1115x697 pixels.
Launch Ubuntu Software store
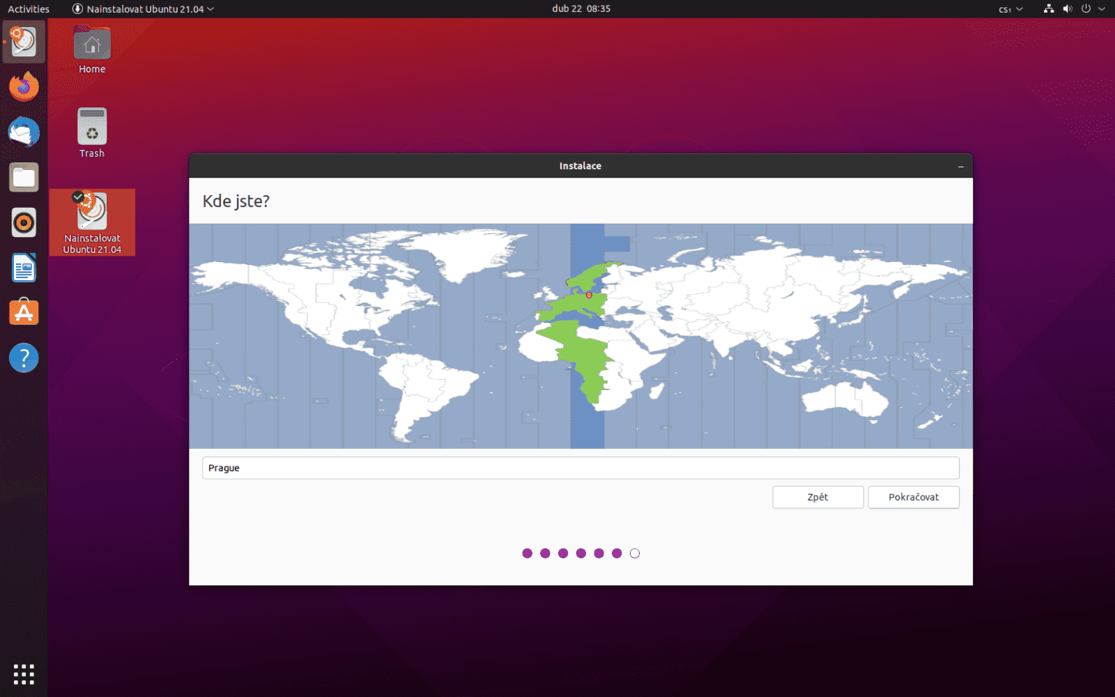23,312
